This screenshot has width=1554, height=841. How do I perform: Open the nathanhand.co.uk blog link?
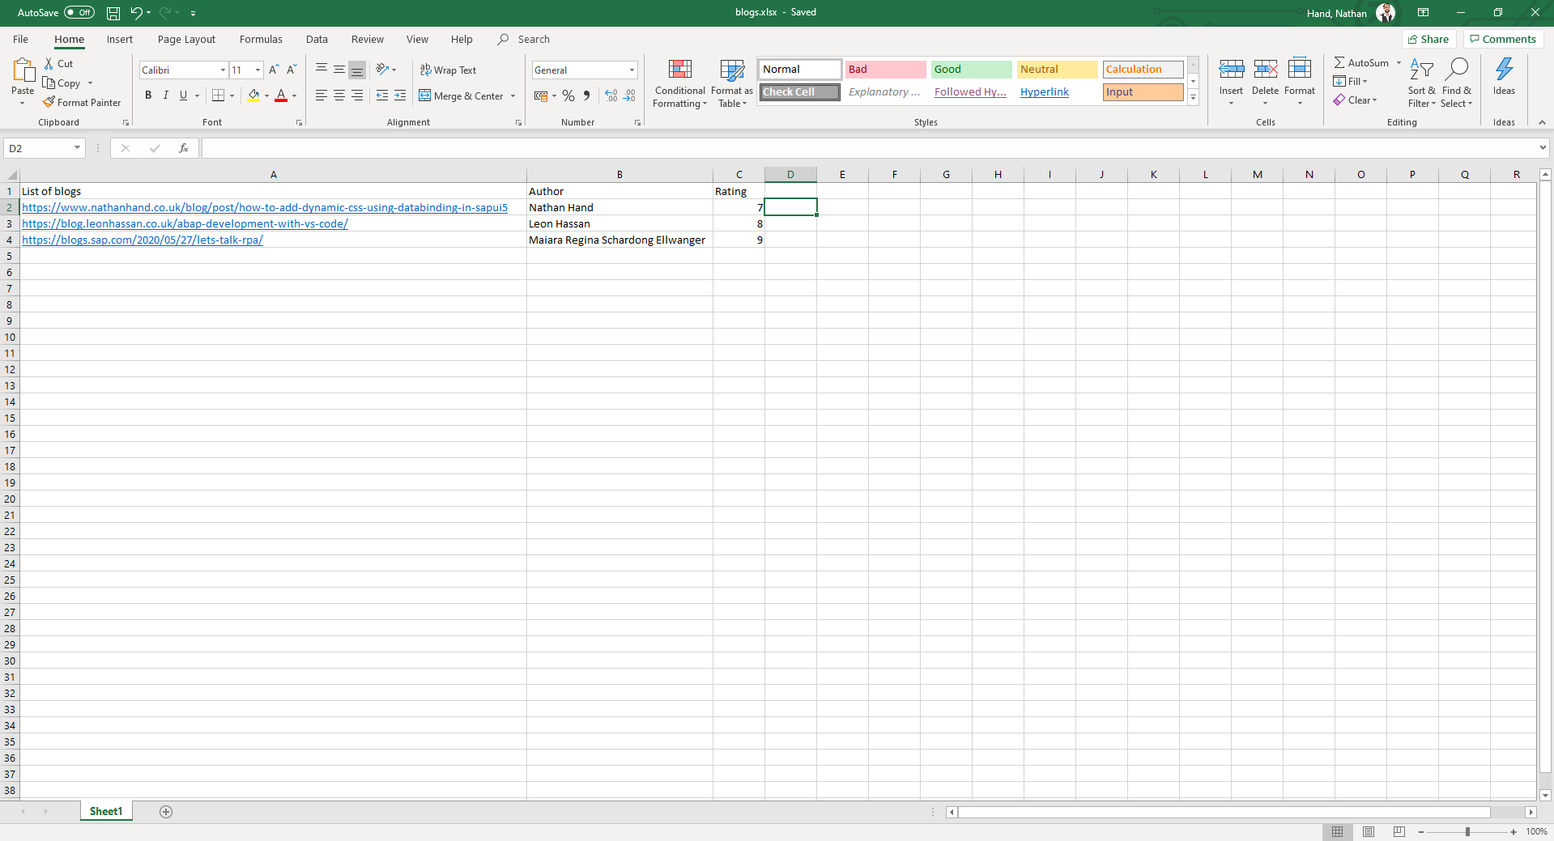(265, 207)
